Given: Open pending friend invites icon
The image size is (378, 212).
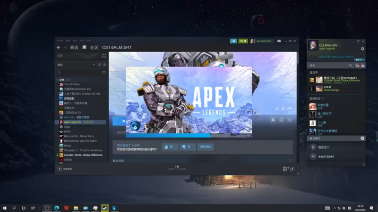Looking at the screenshot, I should click(357, 65).
